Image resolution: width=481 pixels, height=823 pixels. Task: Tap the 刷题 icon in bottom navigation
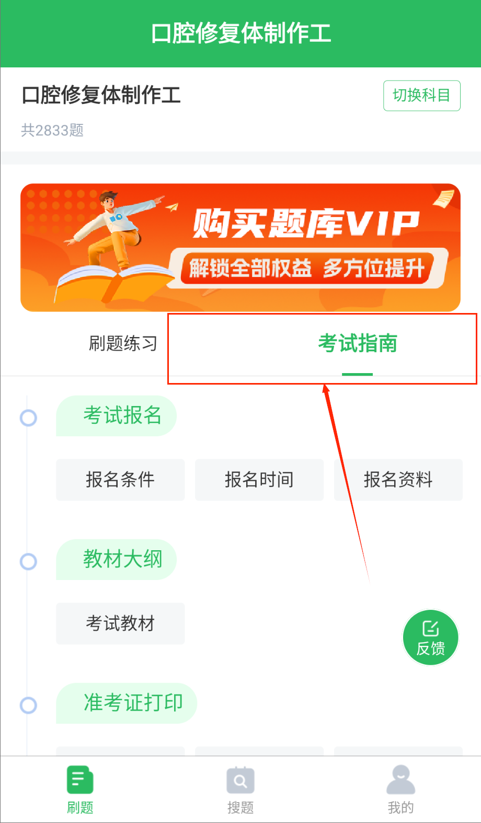coord(80,780)
